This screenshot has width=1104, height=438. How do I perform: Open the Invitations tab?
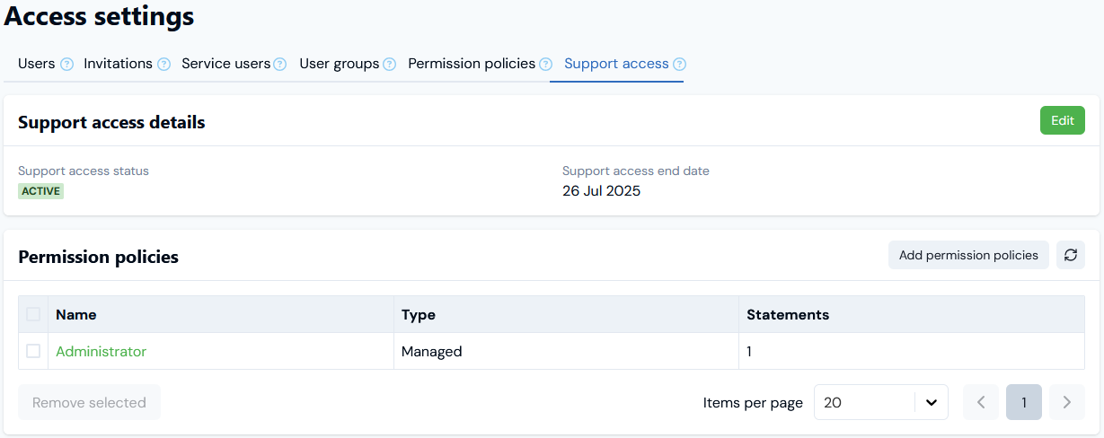point(118,64)
